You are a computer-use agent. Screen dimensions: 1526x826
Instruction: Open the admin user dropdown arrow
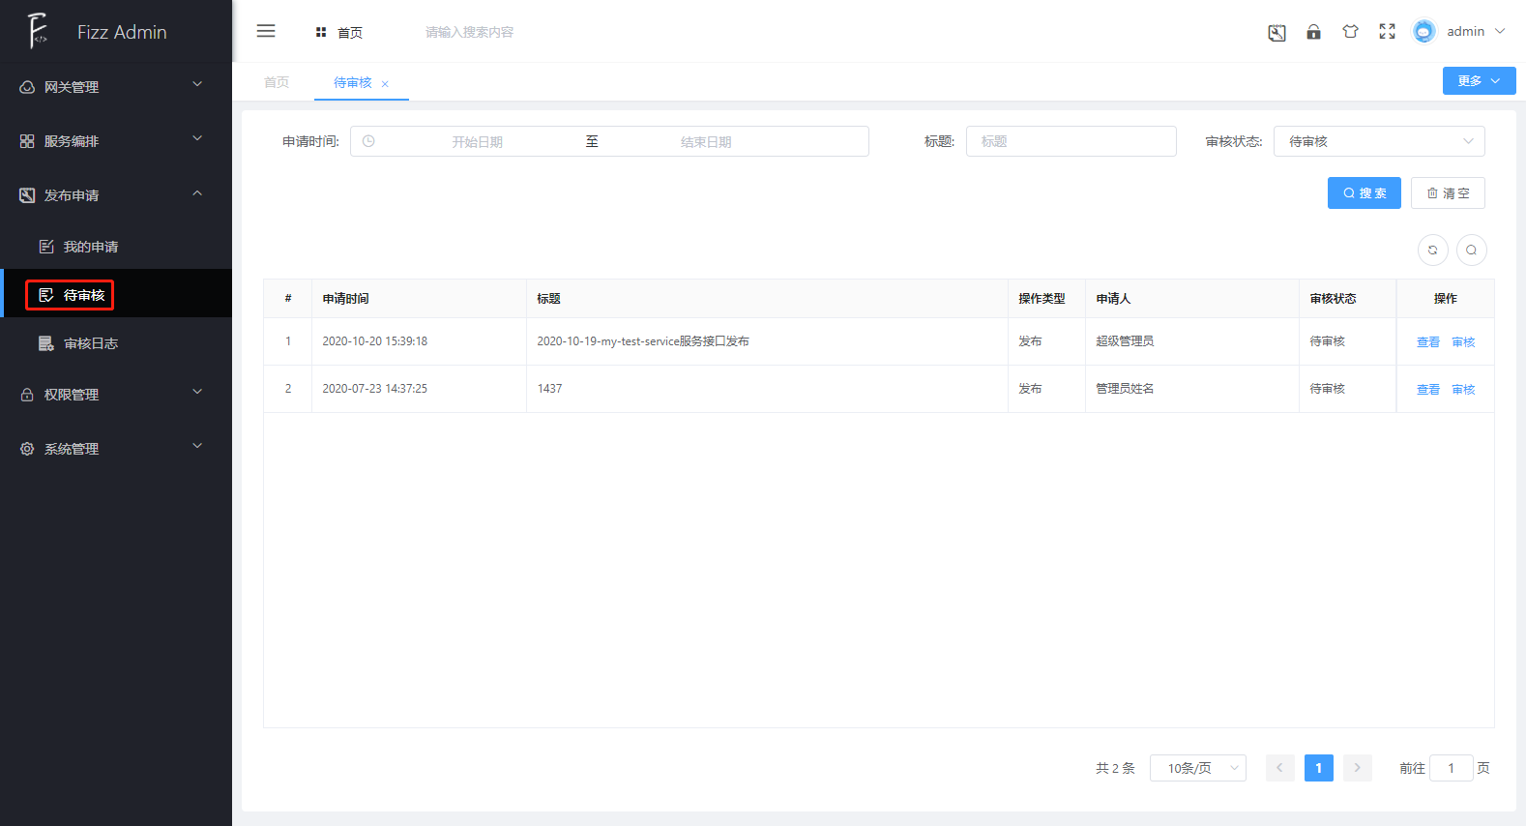(1500, 31)
